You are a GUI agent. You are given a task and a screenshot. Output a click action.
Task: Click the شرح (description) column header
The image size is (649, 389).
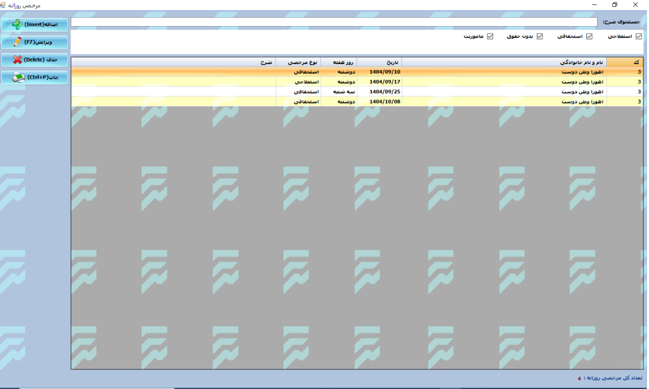(173, 62)
